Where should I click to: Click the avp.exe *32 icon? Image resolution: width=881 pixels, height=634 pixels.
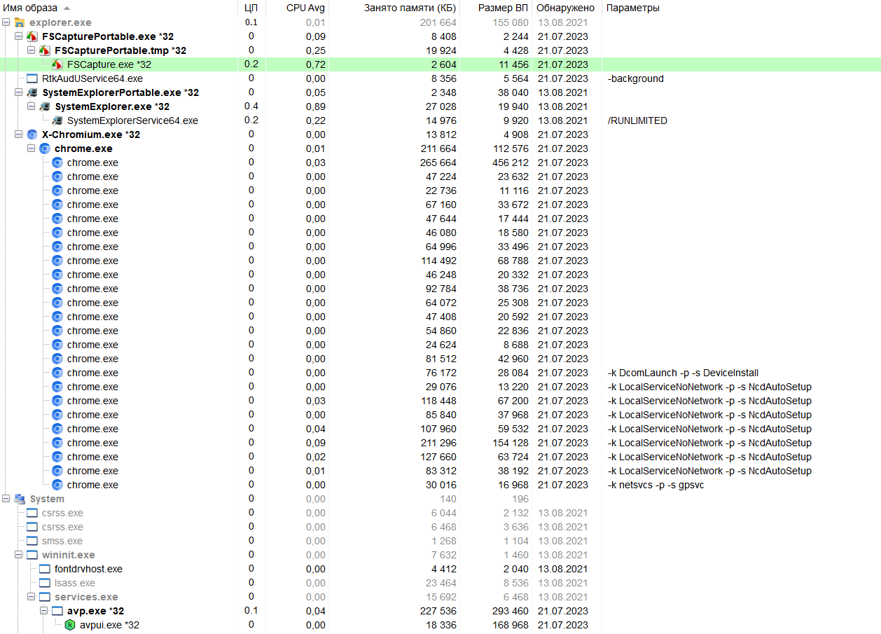57,611
